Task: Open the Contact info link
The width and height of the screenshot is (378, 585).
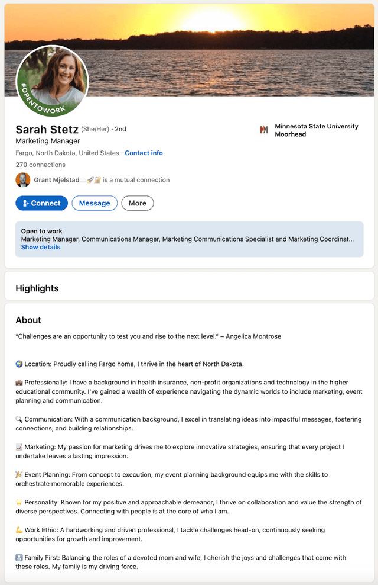Action: tap(144, 153)
